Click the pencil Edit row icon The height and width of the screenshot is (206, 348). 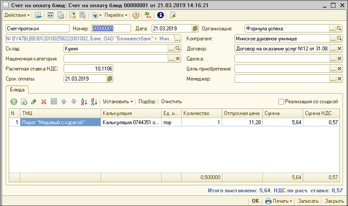tap(34, 102)
